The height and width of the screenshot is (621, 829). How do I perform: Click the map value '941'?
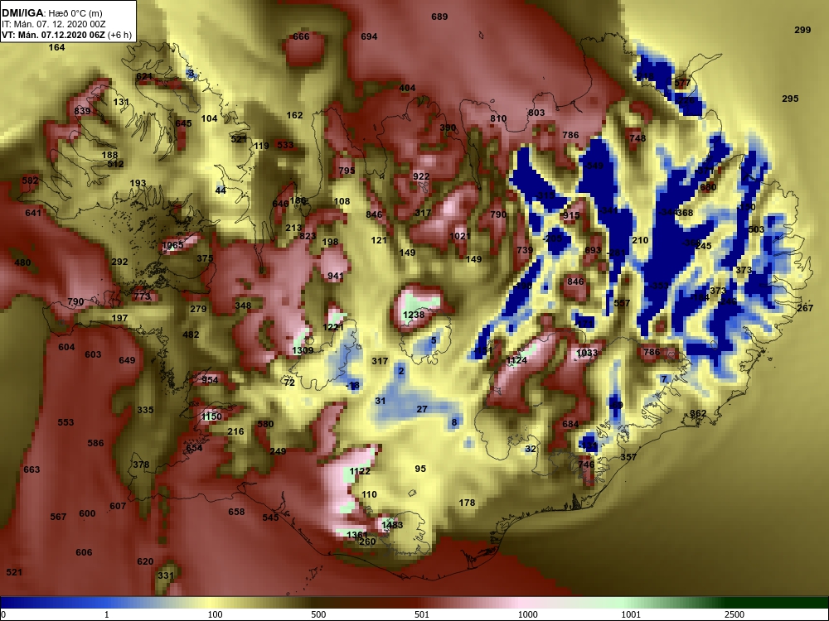[335, 277]
